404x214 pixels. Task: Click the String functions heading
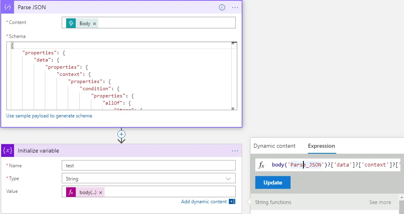pos(273,202)
